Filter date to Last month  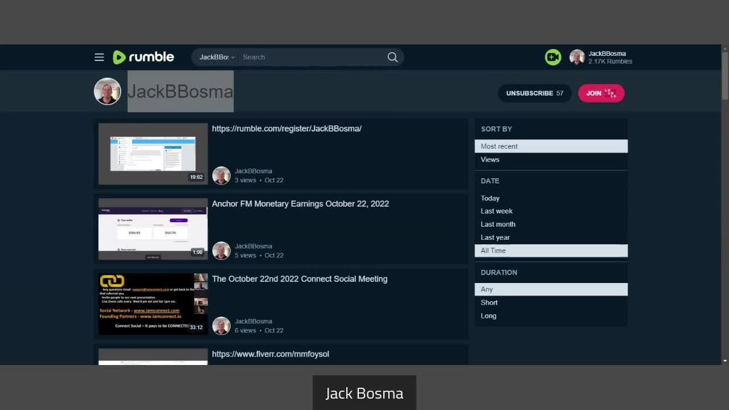[551, 224]
